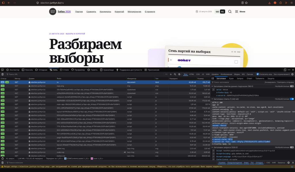The width and height of the screenshot is (295, 172).
Task: Go back using the browser back arrow
Action: (x=9, y=3)
